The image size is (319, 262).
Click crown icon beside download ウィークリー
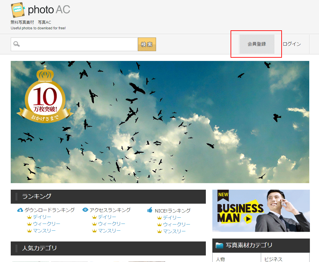pyautogui.click(x=30, y=224)
